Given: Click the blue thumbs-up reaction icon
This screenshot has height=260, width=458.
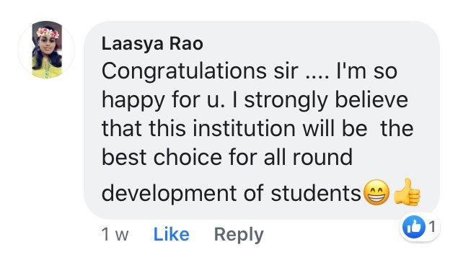Looking at the screenshot, I should 413,227.
